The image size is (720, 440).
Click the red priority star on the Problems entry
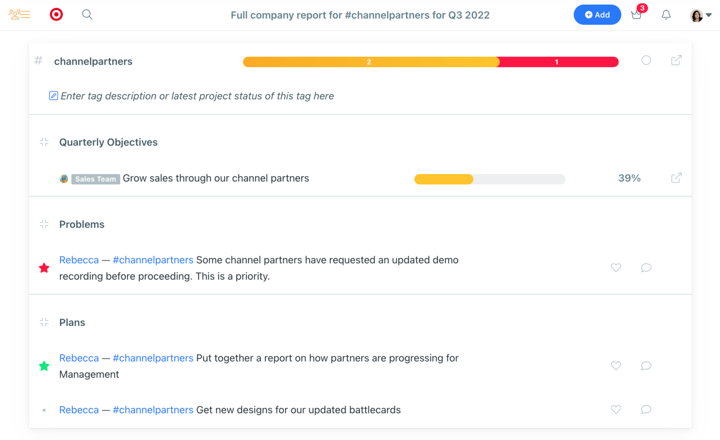click(44, 268)
